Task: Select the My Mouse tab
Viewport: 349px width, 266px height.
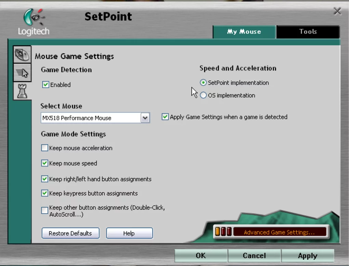Action: (244, 31)
